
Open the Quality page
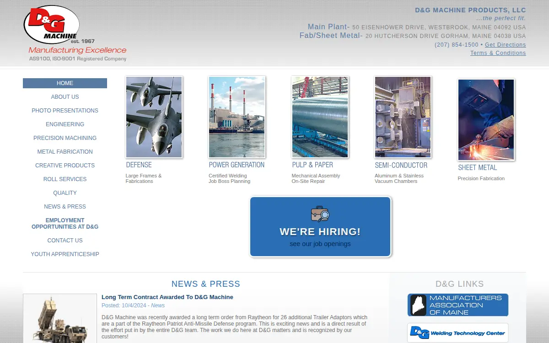(65, 193)
